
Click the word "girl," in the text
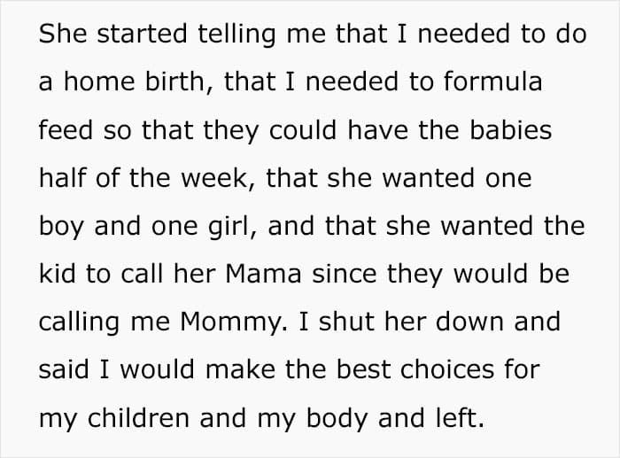[x=233, y=227]
